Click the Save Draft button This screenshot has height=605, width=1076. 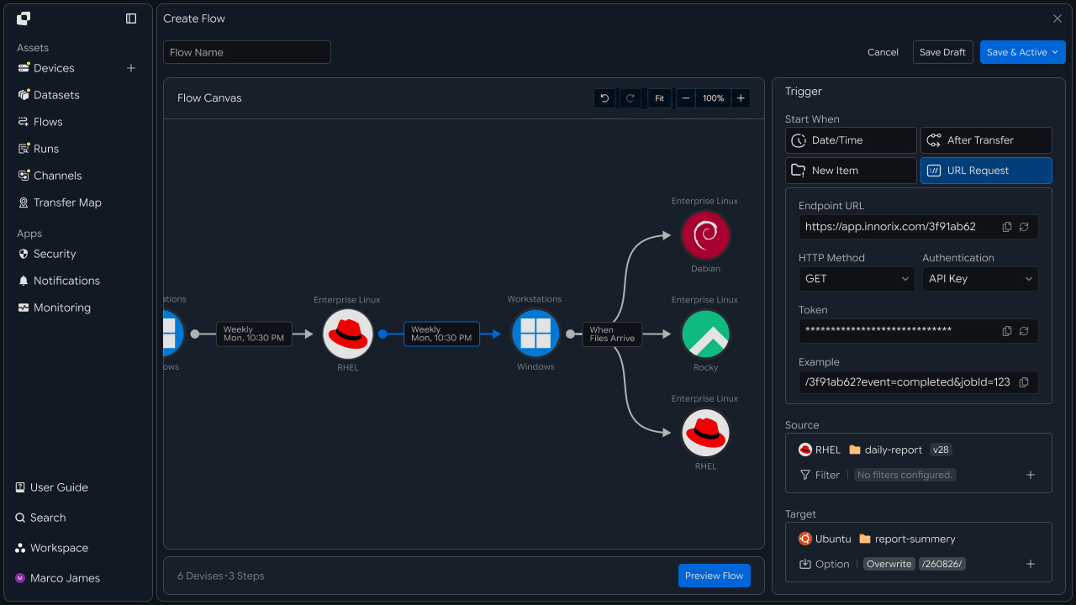[x=942, y=52]
